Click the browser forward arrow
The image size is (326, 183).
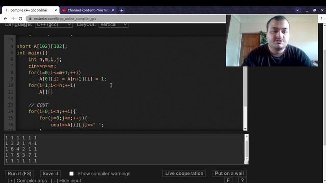pyautogui.click(x=13, y=19)
